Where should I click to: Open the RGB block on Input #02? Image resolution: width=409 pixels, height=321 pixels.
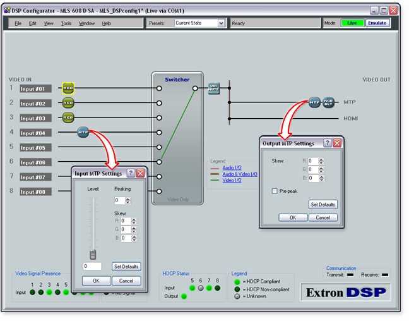point(68,103)
